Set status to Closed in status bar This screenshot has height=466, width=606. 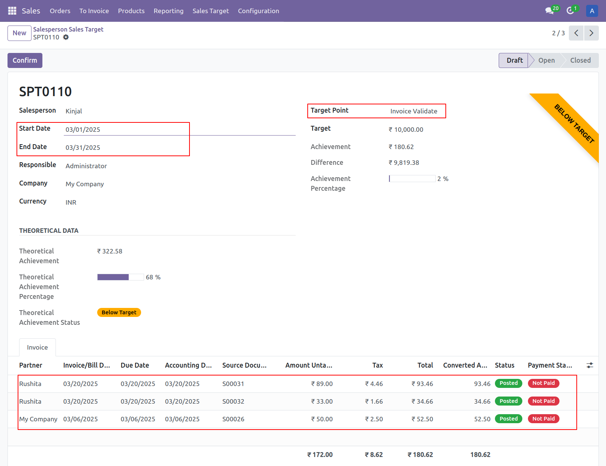coord(580,60)
